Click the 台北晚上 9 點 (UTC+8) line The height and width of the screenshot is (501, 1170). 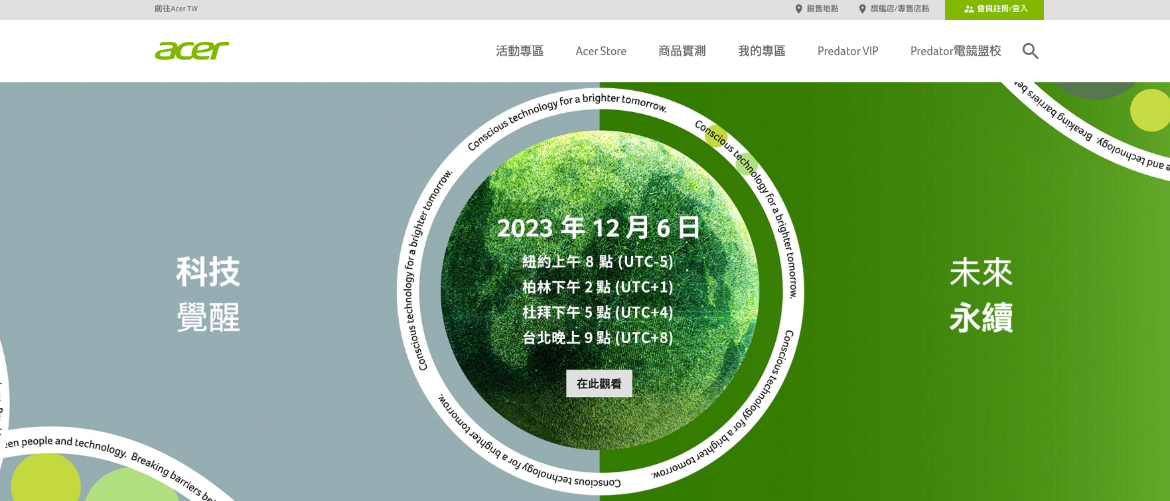tap(598, 337)
